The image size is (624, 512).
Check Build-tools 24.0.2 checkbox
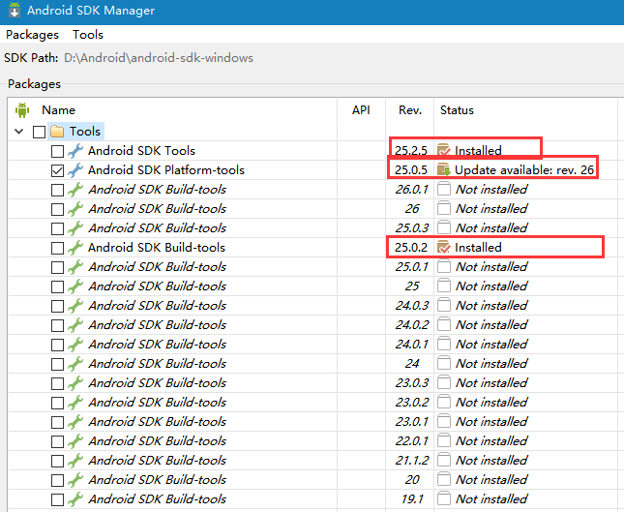pos(57,325)
